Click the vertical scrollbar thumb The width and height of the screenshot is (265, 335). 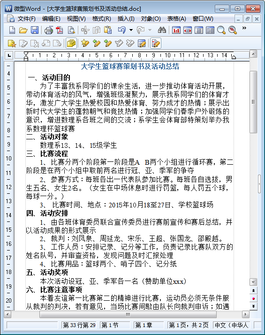[253, 102]
